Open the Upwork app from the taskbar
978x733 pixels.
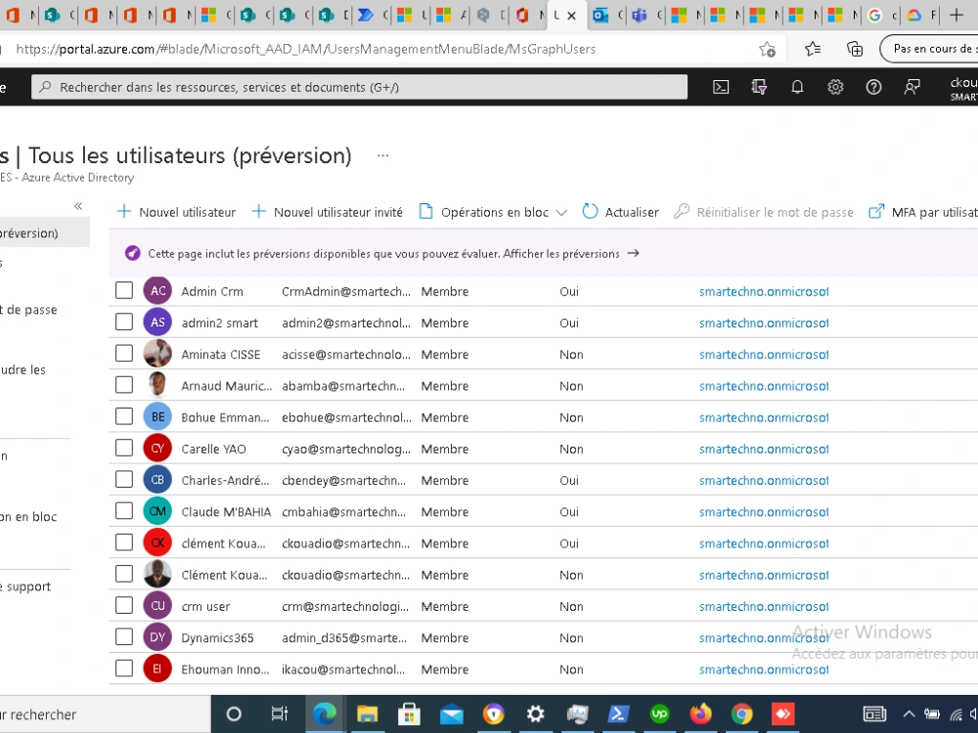tap(659, 713)
